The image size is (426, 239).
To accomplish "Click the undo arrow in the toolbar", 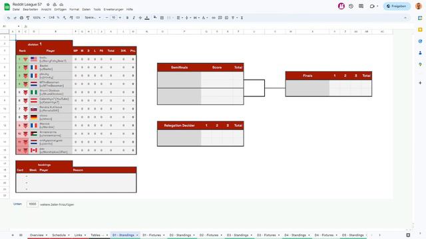I will point(9,18).
